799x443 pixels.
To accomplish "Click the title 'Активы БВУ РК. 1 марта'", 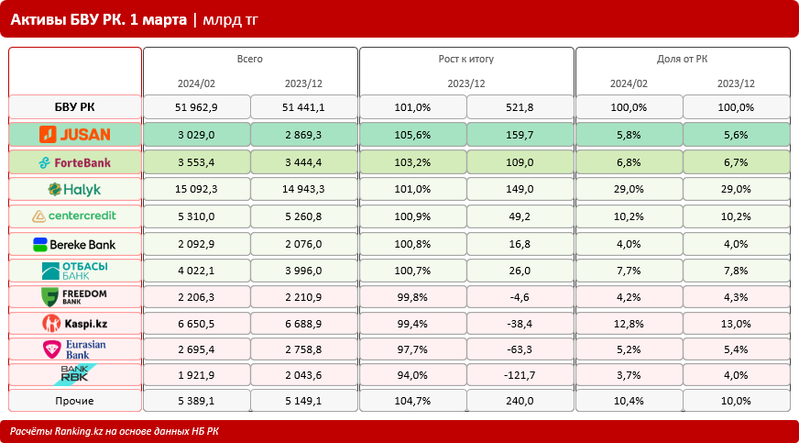I will [99, 18].
